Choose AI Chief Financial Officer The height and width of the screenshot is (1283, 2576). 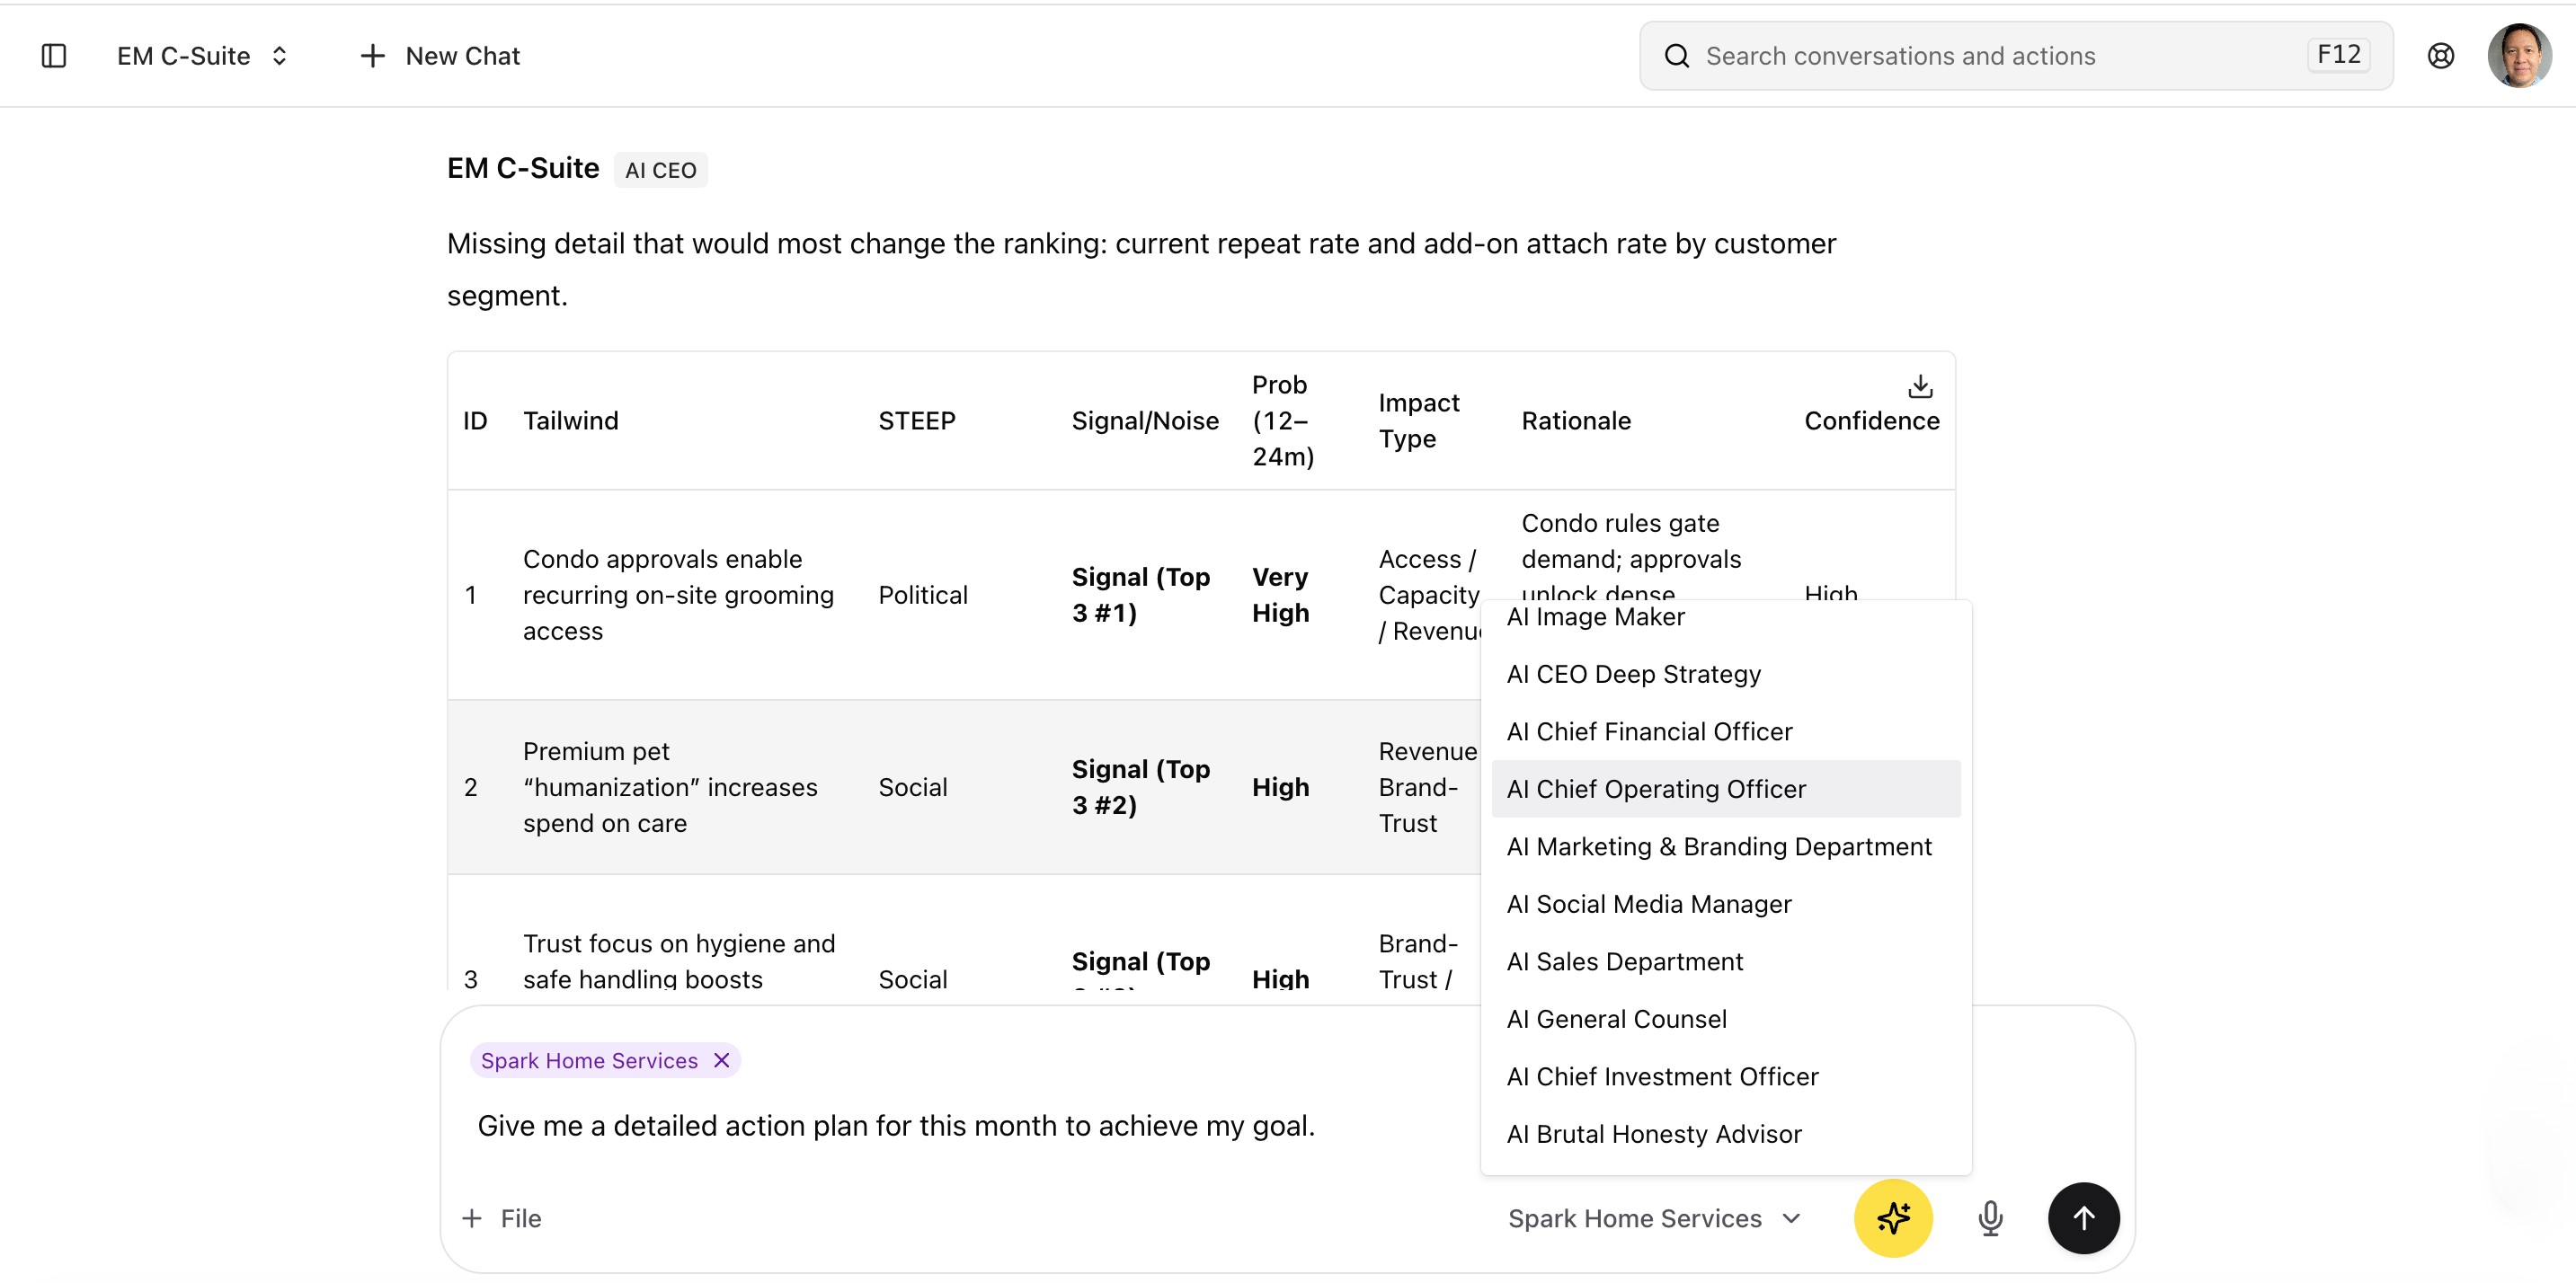1725,731
